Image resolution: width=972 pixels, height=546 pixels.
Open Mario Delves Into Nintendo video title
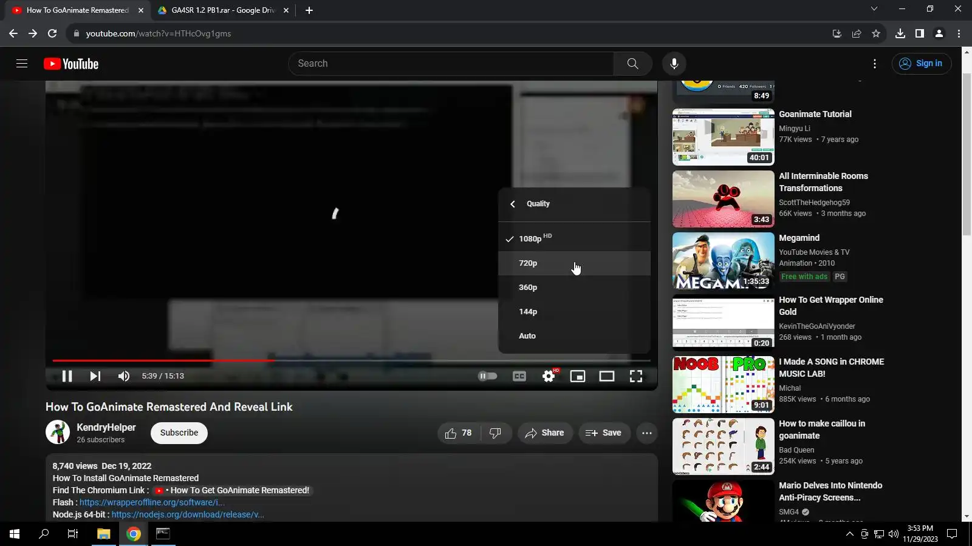(830, 491)
